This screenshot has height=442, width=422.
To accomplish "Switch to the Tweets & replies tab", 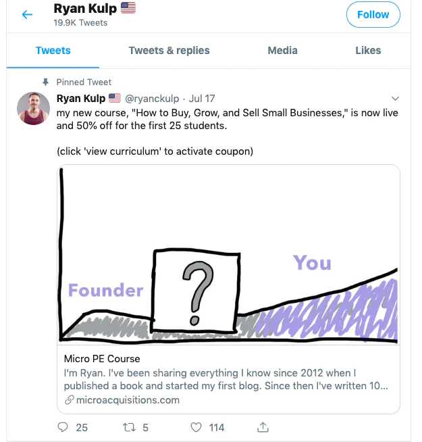I will [169, 51].
